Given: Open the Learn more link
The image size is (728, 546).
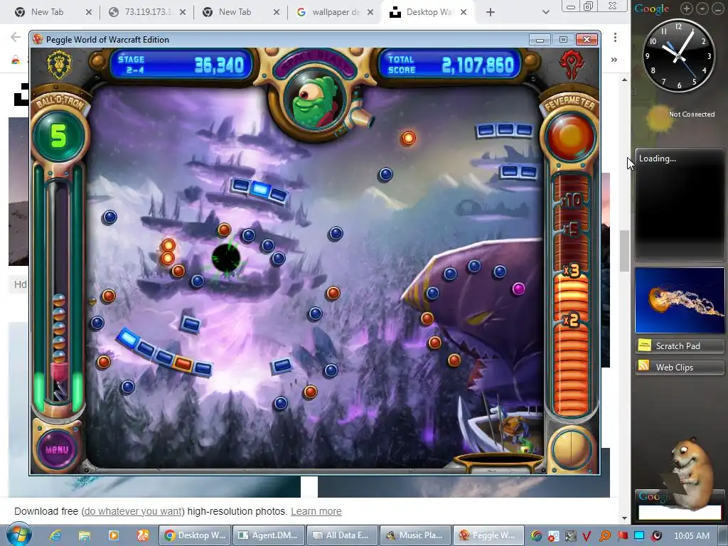Looking at the screenshot, I should coord(316,511).
